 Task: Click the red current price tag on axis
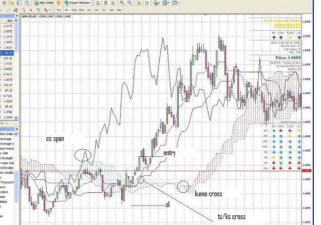click(x=307, y=171)
